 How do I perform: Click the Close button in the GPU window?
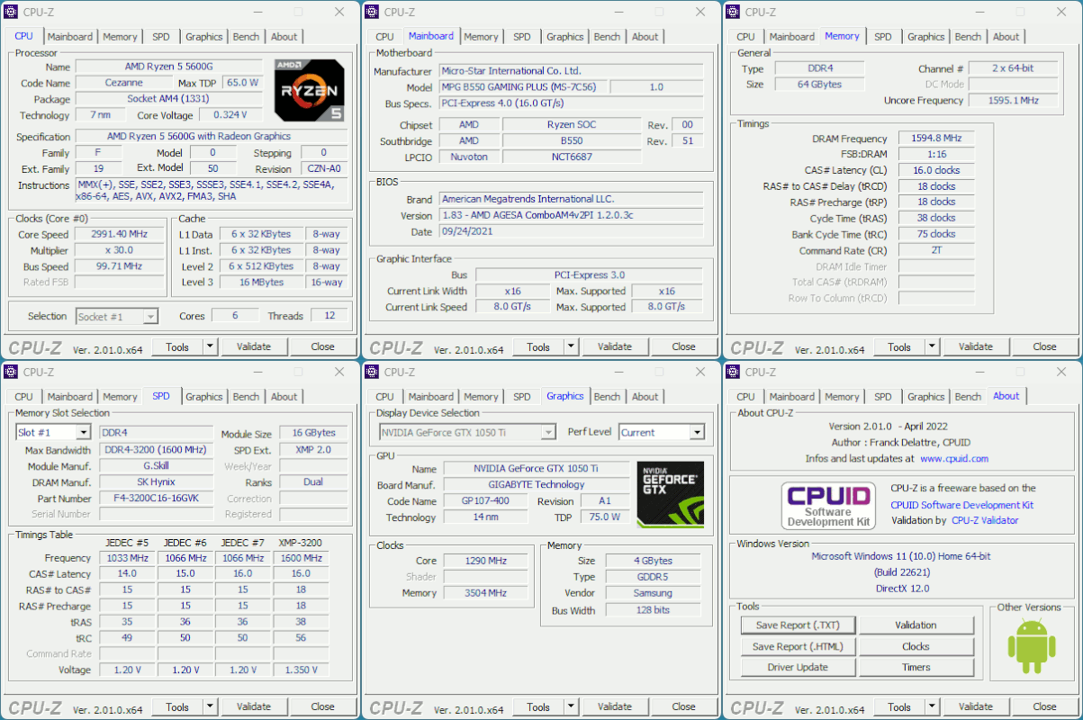pos(683,706)
